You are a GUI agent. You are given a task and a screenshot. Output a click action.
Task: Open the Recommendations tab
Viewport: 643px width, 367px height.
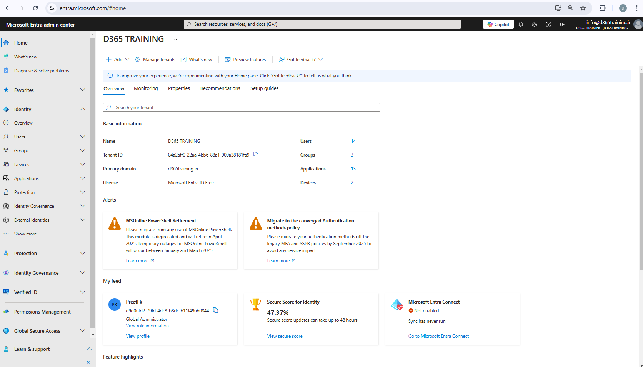pos(220,88)
